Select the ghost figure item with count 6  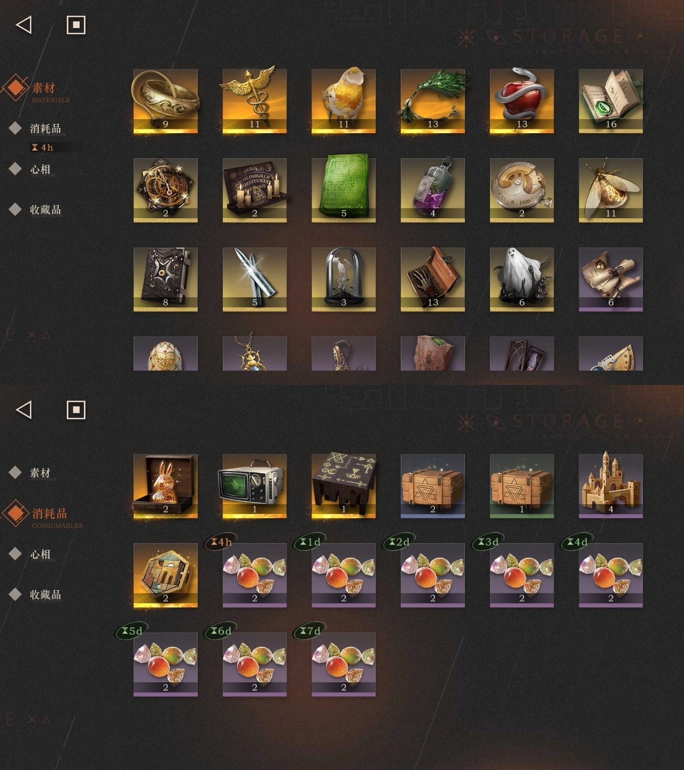(522, 279)
